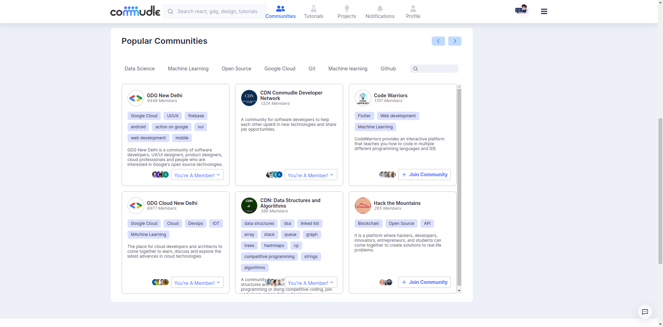
Task: Click member avatars in GDG Cloud New Delhi card
Action: tap(160, 282)
